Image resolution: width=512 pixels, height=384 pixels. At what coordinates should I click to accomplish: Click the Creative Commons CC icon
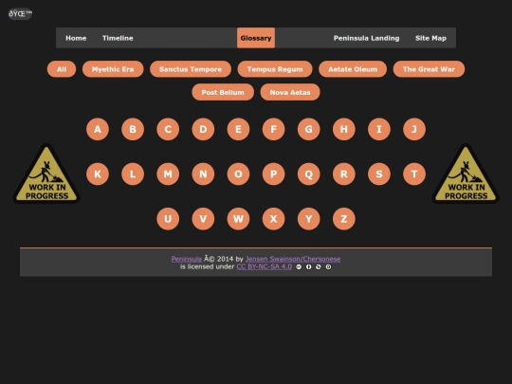pyautogui.click(x=299, y=267)
